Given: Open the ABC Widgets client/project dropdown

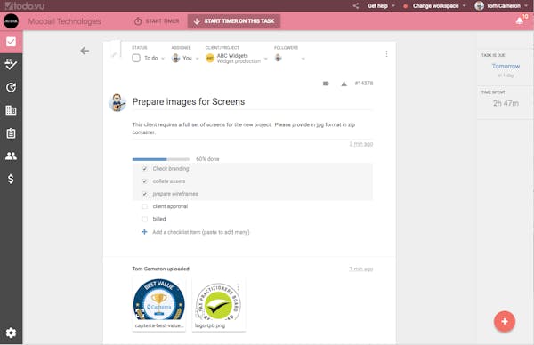Looking at the screenshot, I should click(x=237, y=58).
